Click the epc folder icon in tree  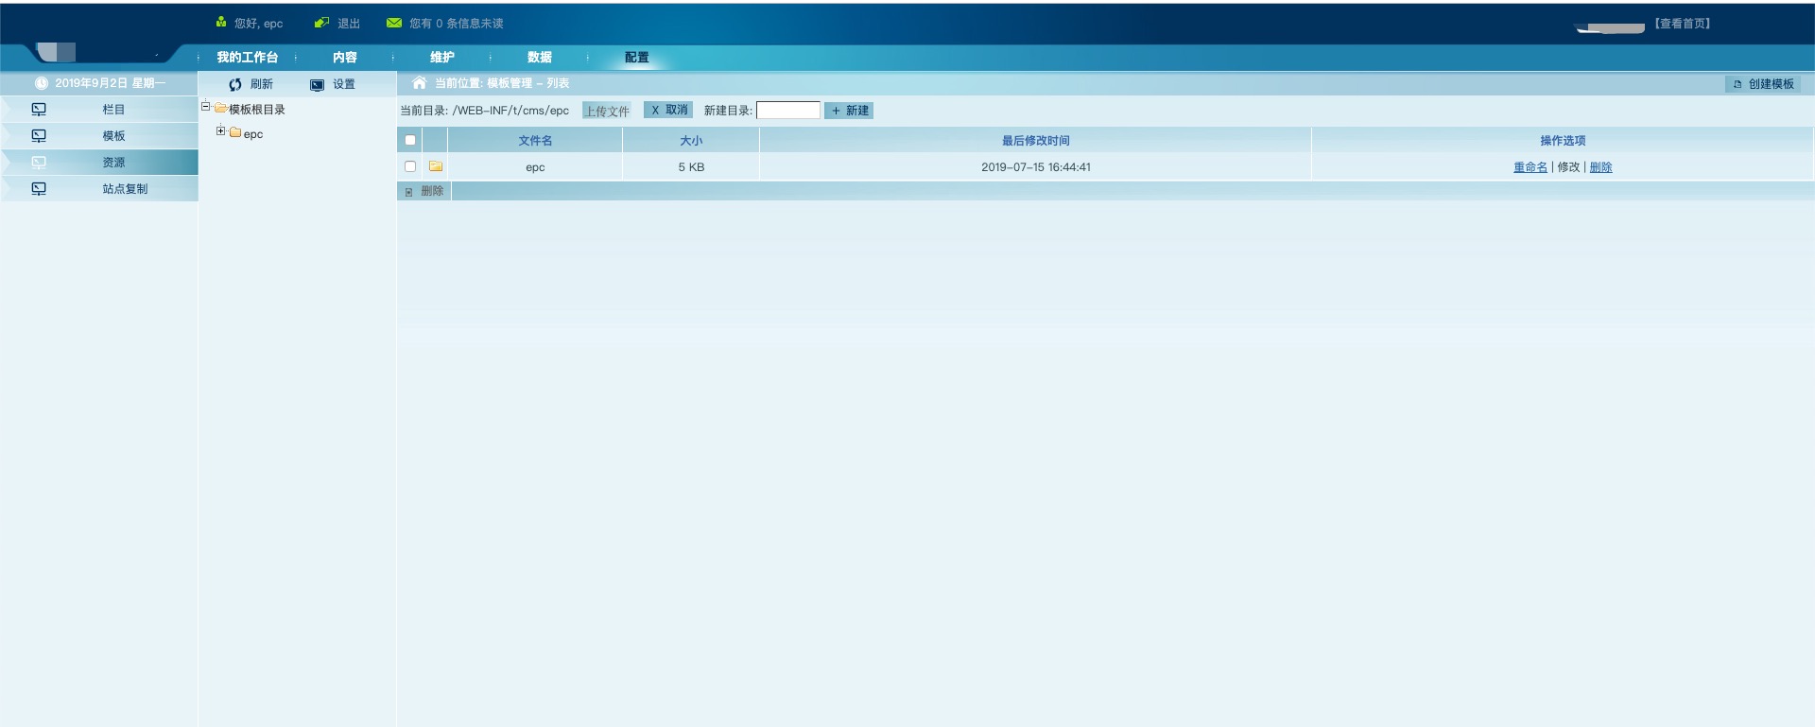pos(235,132)
